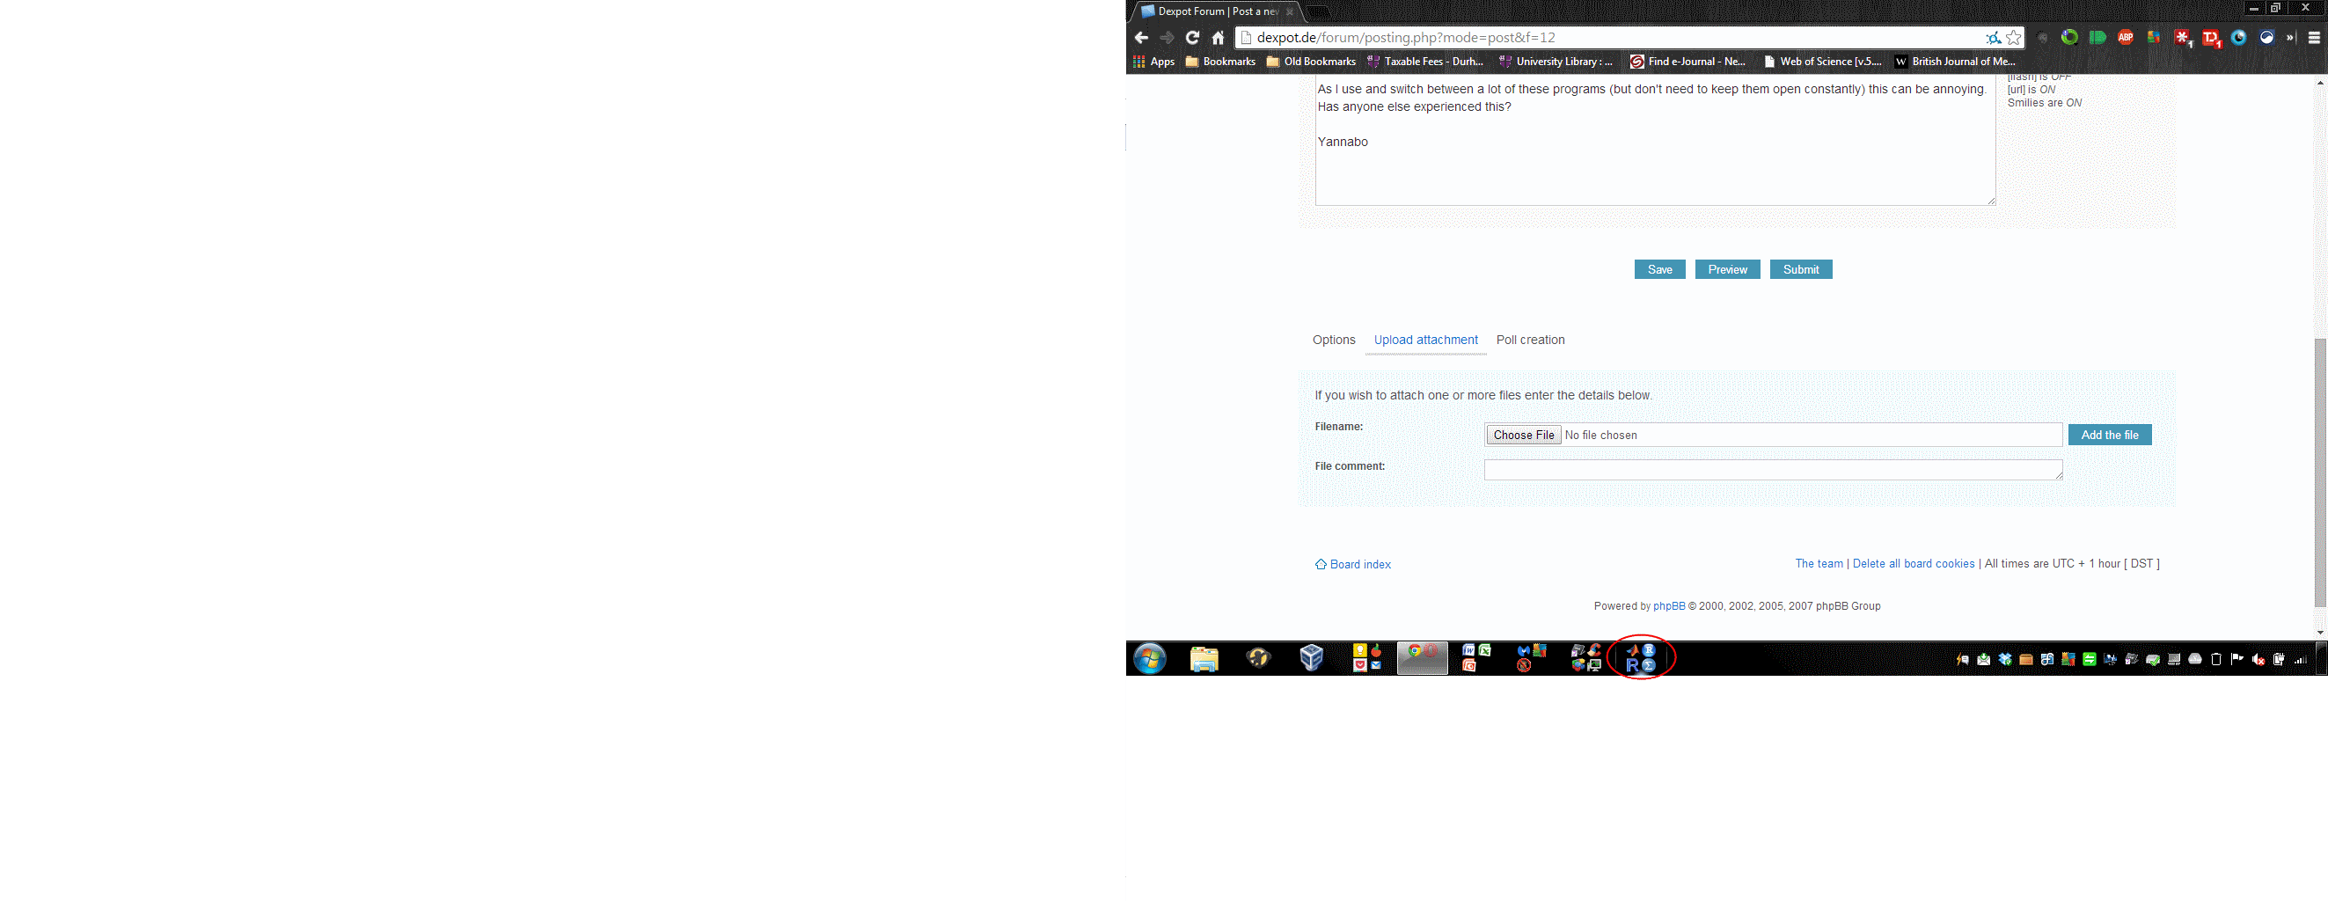Click the muted volume tray icon
2328x901 pixels.
point(2258,660)
